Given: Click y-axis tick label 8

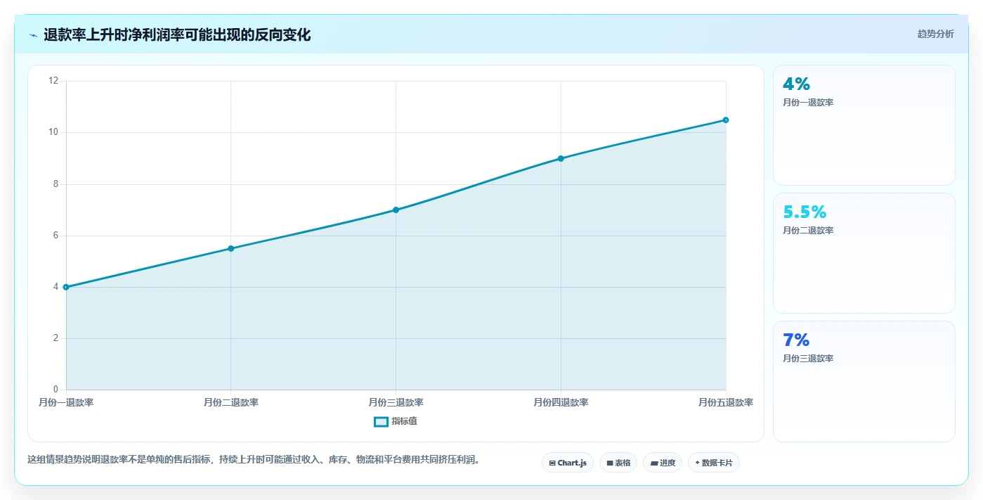Looking at the screenshot, I should (x=56, y=184).
